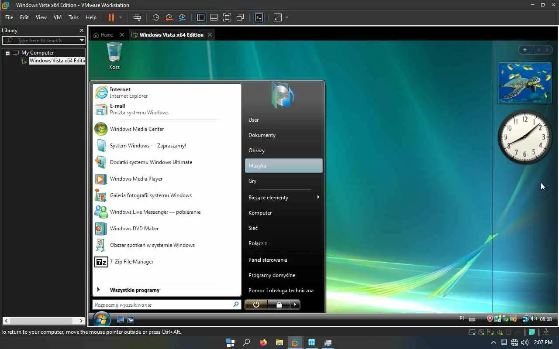Open Obszar spotkań w systemie Windows
This screenshot has width=559, height=349.
click(167, 245)
